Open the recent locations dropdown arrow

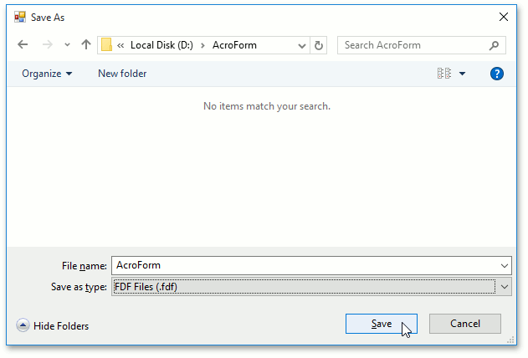(68, 45)
